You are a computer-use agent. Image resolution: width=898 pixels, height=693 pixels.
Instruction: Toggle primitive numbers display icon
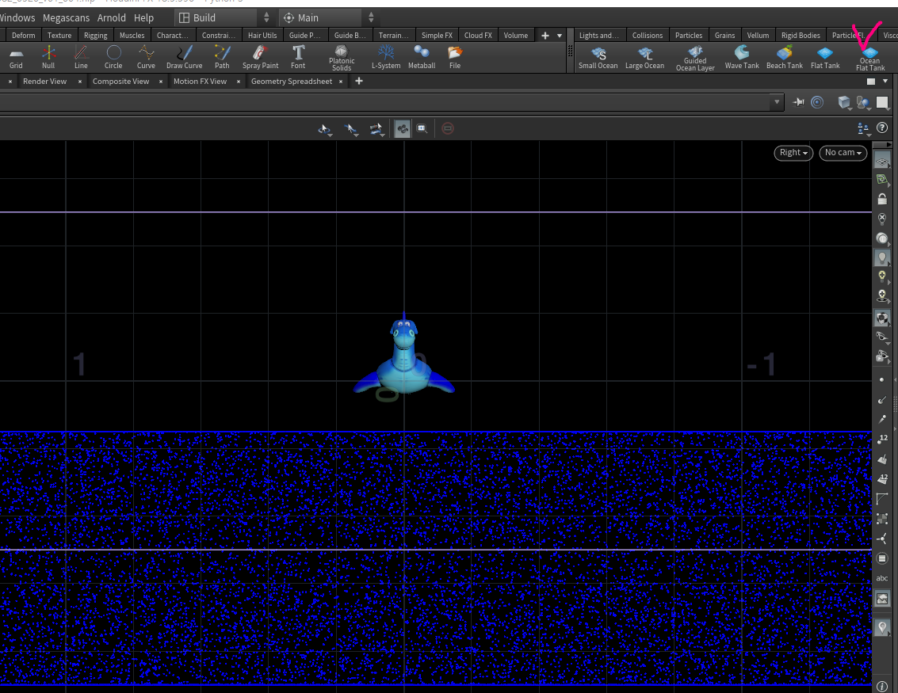click(882, 479)
